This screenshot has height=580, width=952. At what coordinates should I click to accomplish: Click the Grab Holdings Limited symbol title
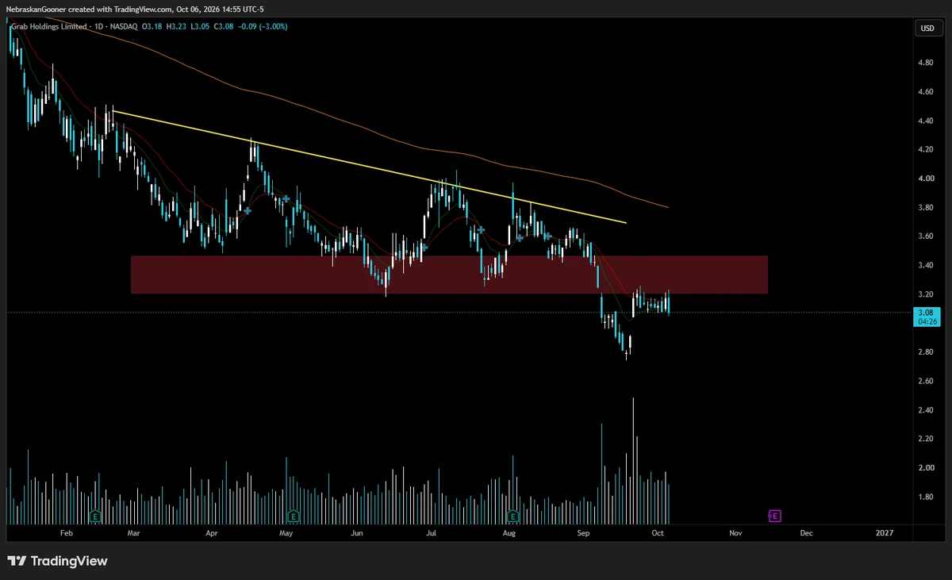click(49, 27)
